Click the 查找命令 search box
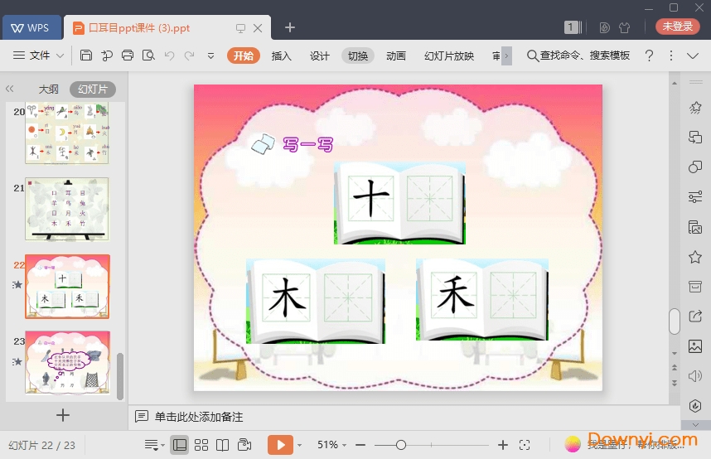711x459 pixels. [578, 56]
